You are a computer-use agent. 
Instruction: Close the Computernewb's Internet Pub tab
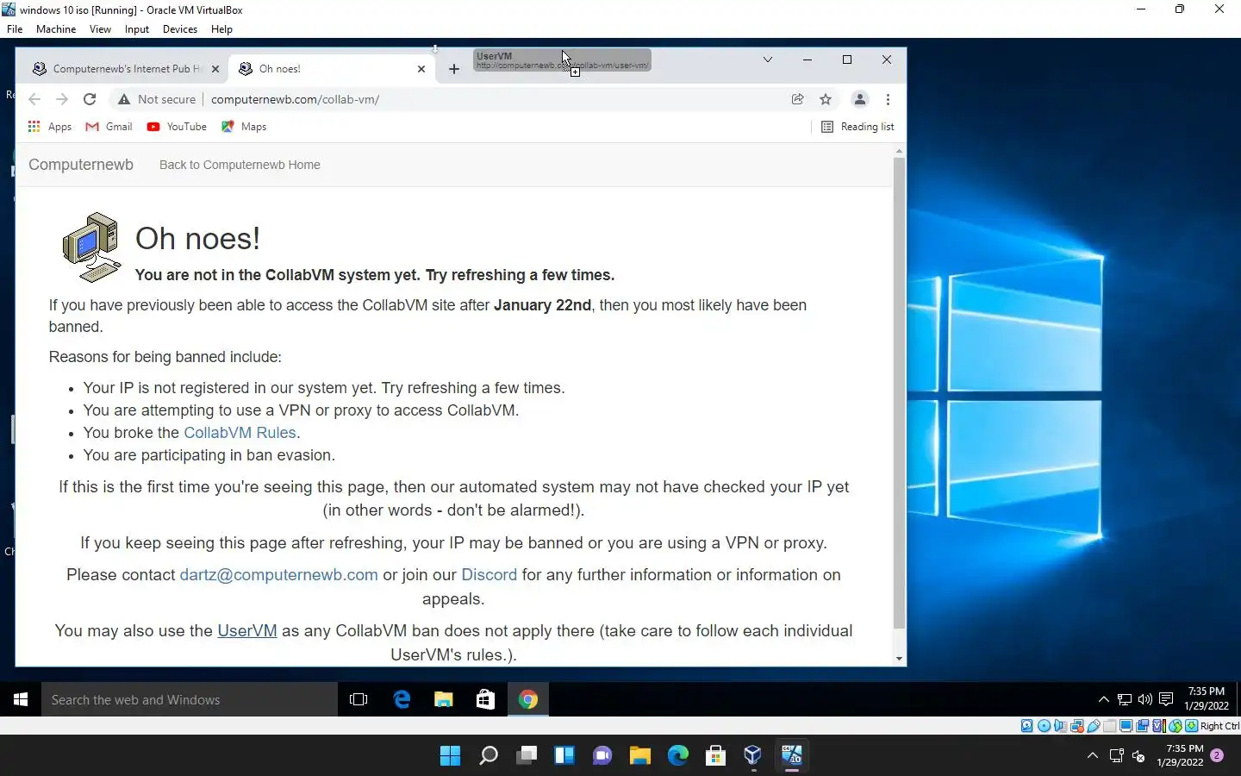point(215,69)
